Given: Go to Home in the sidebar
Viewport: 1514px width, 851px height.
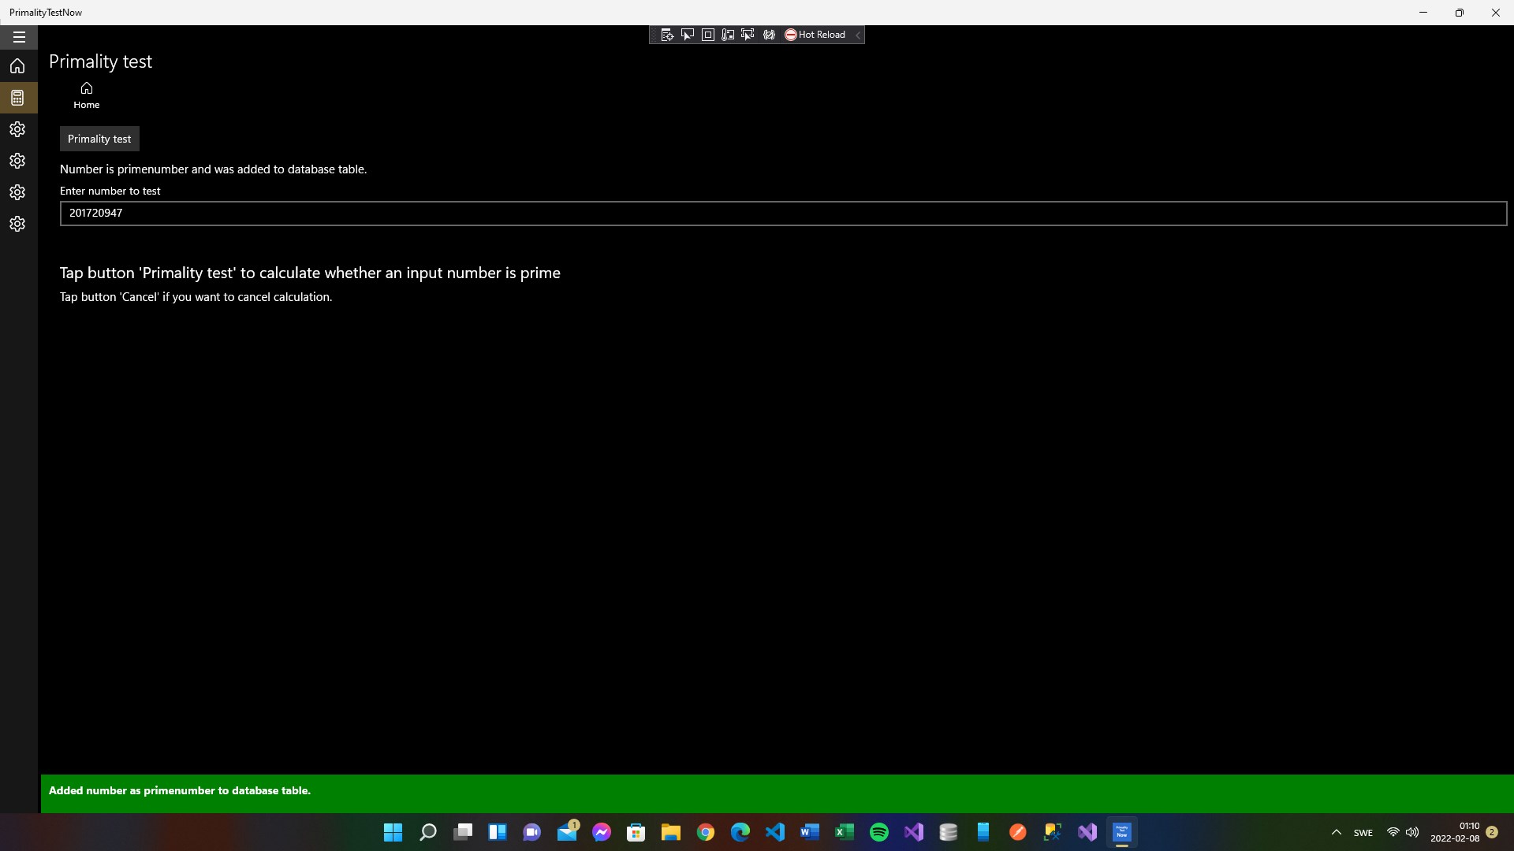Looking at the screenshot, I should [x=17, y=66].
